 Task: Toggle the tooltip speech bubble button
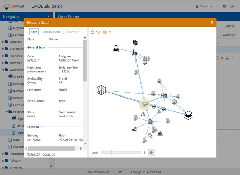[151, 153]
